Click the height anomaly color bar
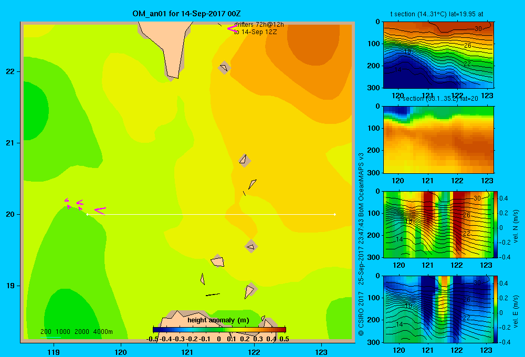Viewport: 525px width, 357px height. coord(219,330)
